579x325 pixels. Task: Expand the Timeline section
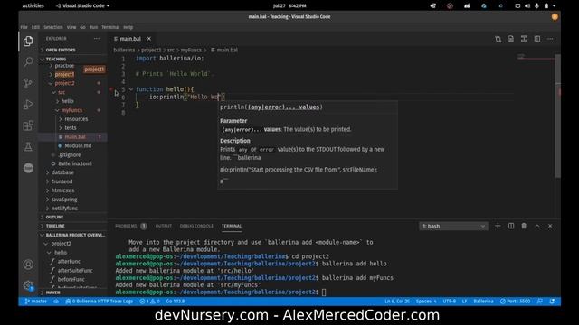pyautogui.click(x=73, y=226)
